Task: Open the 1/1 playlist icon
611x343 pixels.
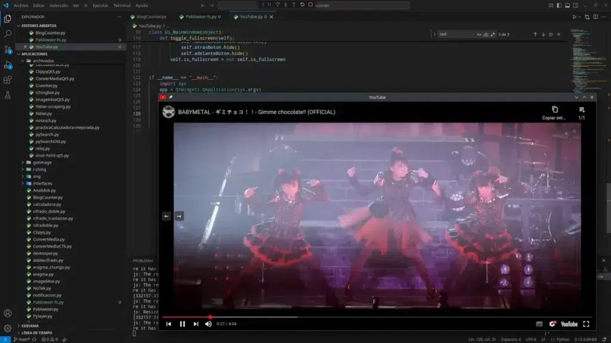Action: click(x=582, y=113)
